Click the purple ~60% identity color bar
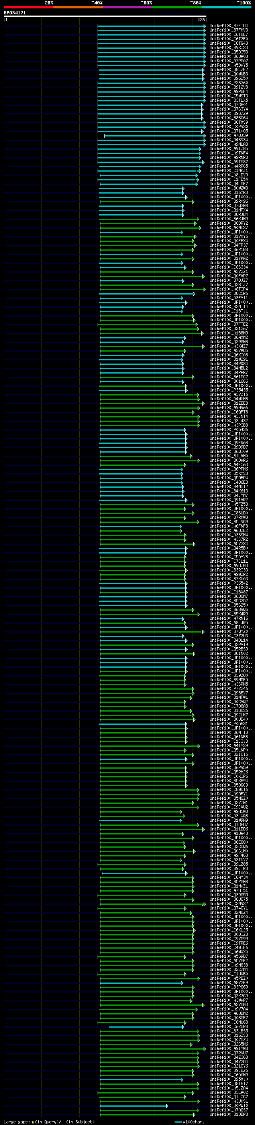 coord(128,7)
